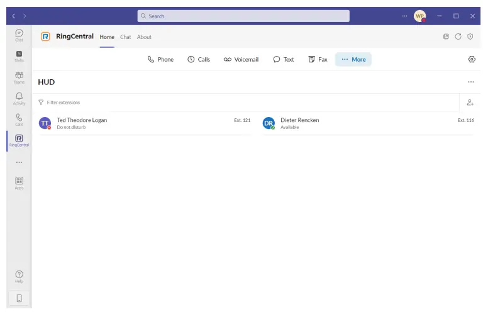This screenshot has height=319, width=483.
Task: Switch to the Chat tab
Action: [125, 37]
